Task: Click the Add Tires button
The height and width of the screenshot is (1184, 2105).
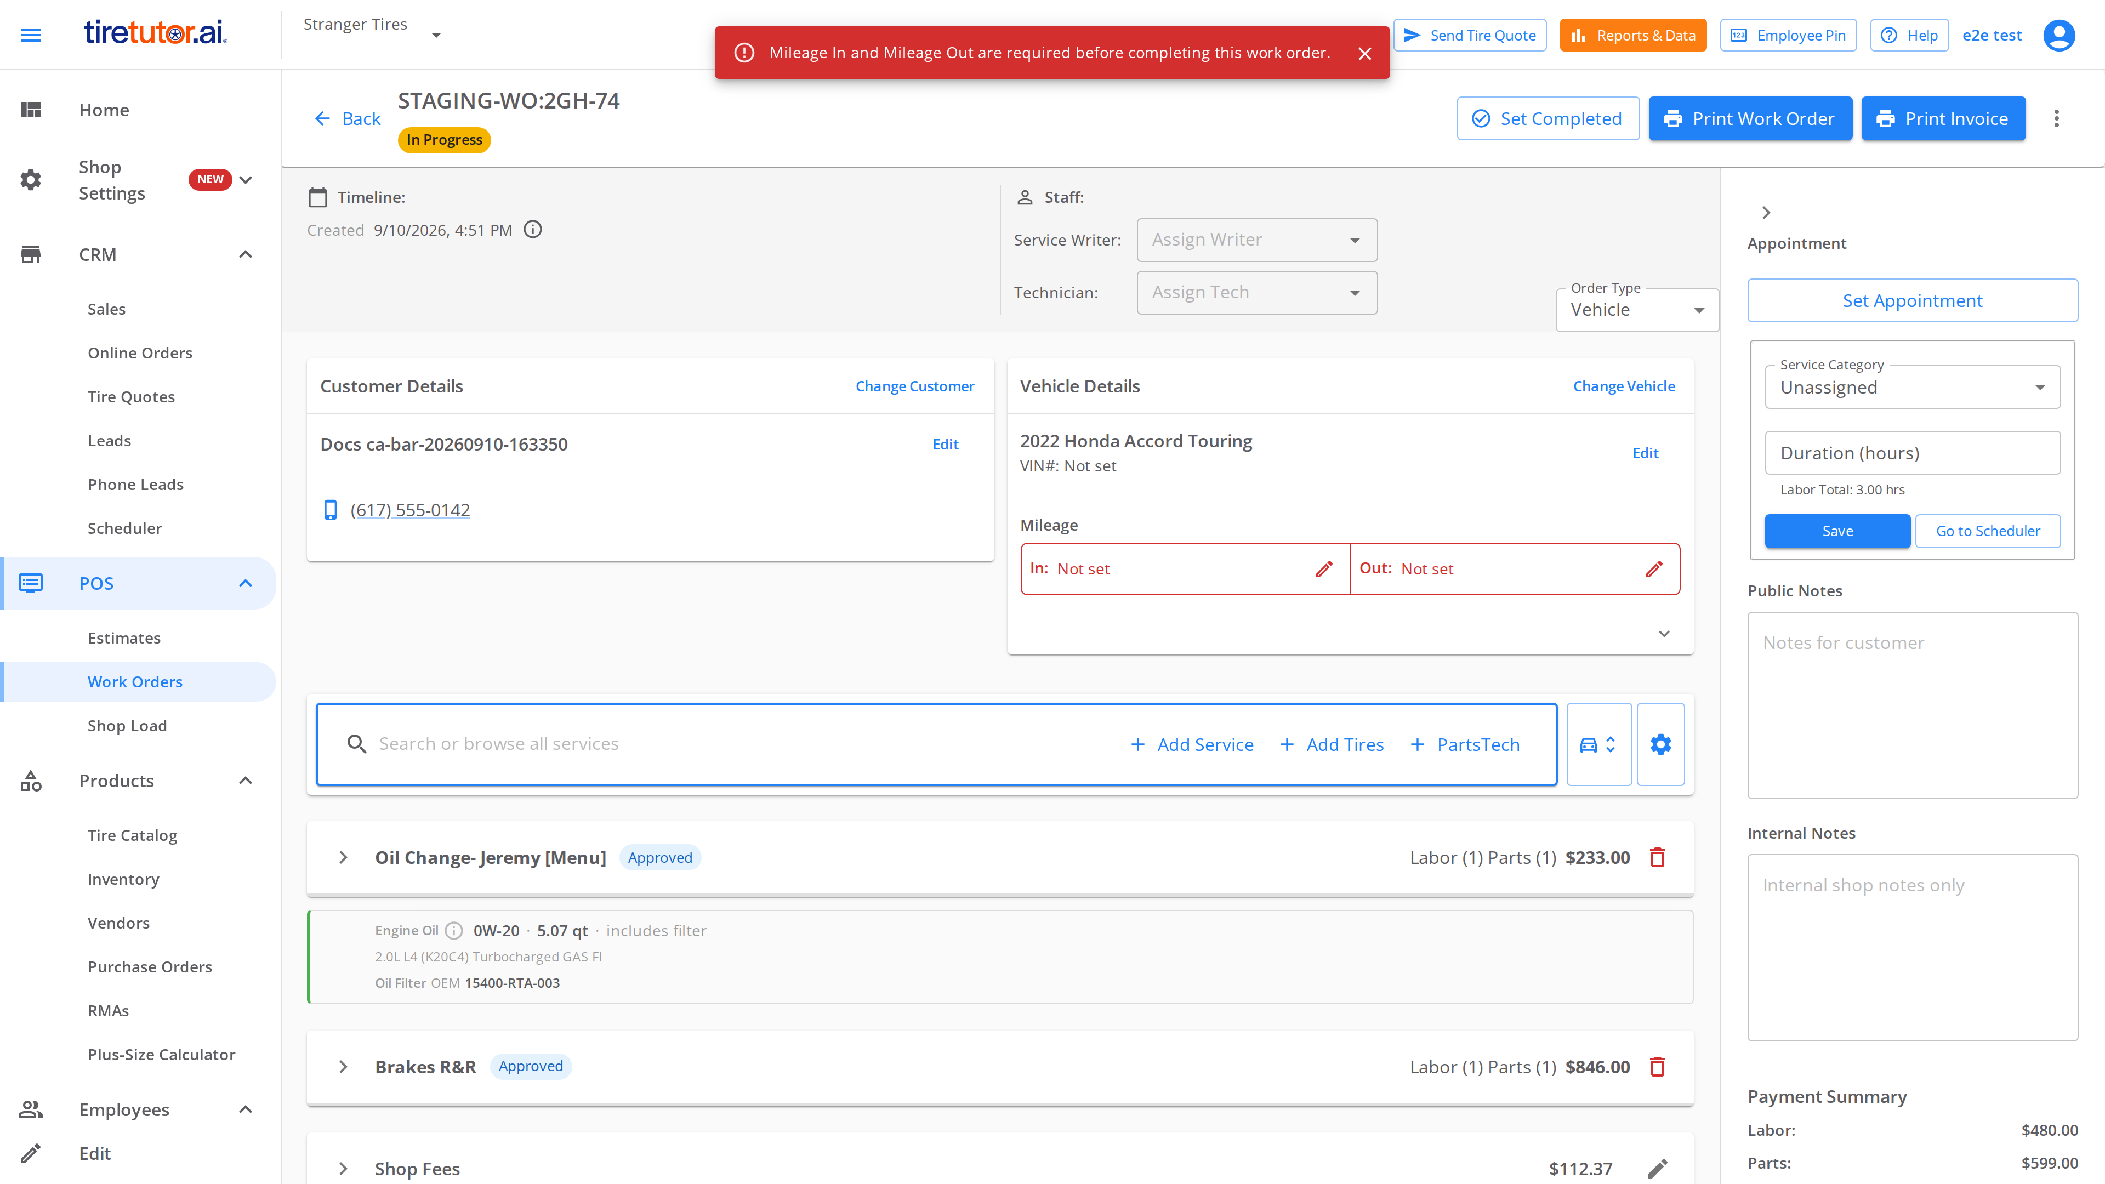Action: pyautogui.click(x=1332, y=744)
